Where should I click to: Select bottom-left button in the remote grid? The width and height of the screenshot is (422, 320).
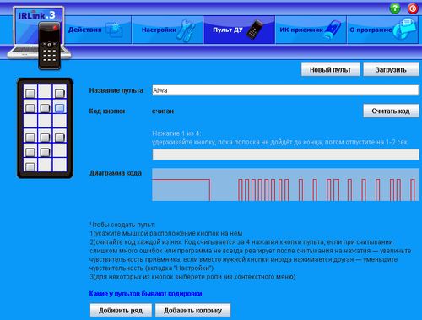click(x=30, y=166)
